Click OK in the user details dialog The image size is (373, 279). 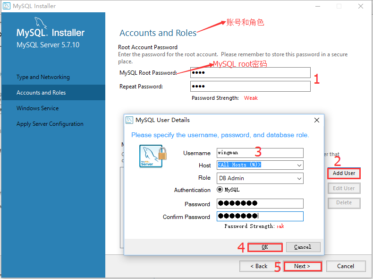(x=265, y=247)
